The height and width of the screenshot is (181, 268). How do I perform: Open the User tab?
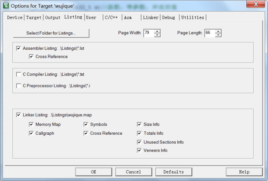point(94,17)
